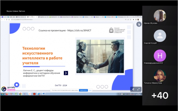
Task: Open the Adobe PDF reader taskbar icon
Action: click(34, 94)
